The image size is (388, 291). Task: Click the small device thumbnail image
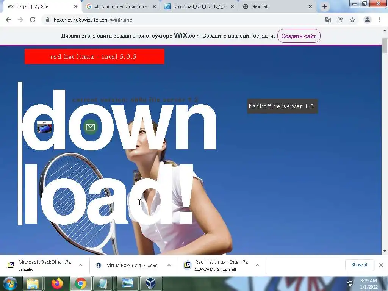point(44,127)
